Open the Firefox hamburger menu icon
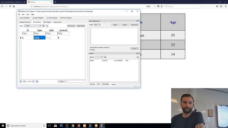Screen dimensions: 228x128 (x=226, y=6)
